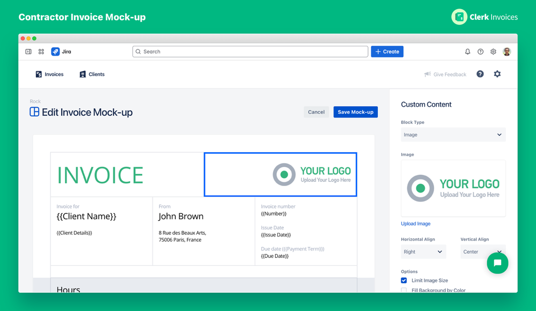Image resolution: width=536 pixels, height=311 pixels.
Task: Click the settings gear icon in the invoice toolbar
Action: tap(497, 74)
